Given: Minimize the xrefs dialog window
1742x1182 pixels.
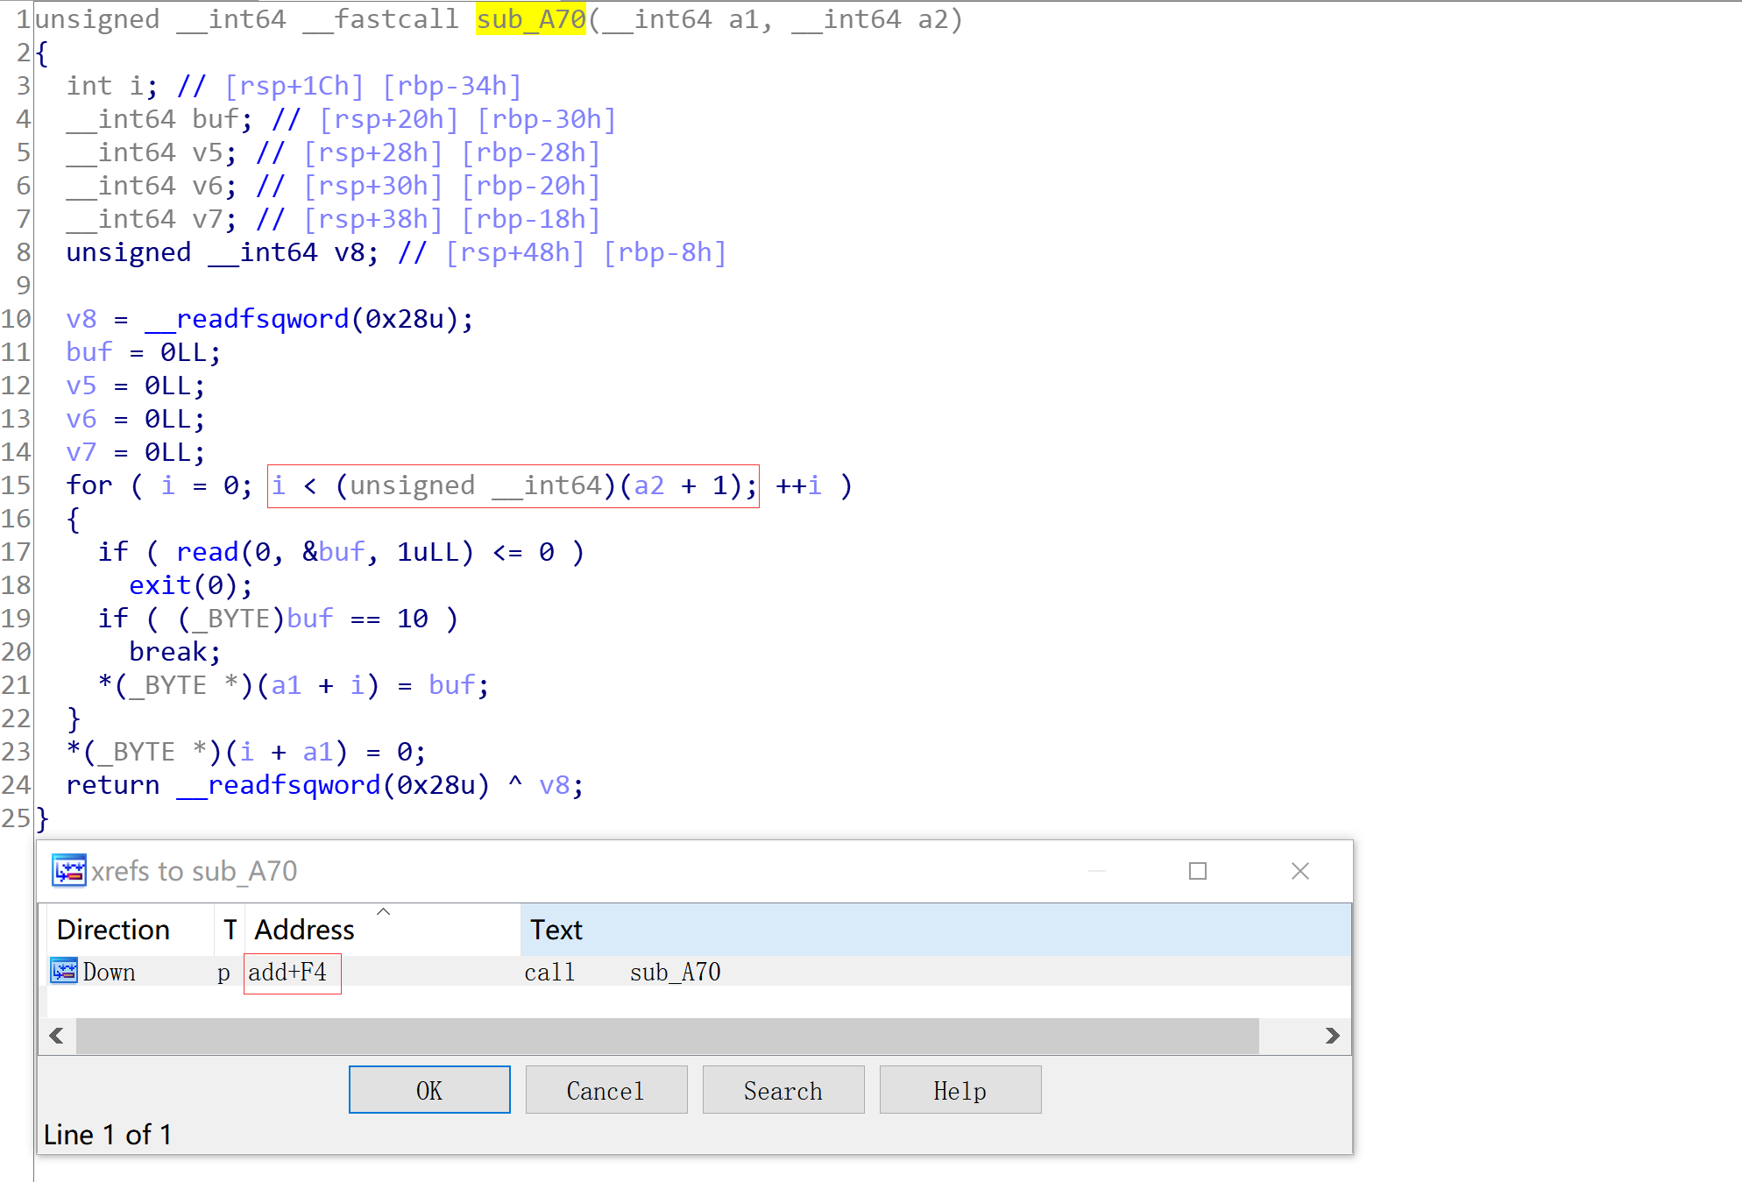Looking at the screenshot, I should [x=1096, y=870].
